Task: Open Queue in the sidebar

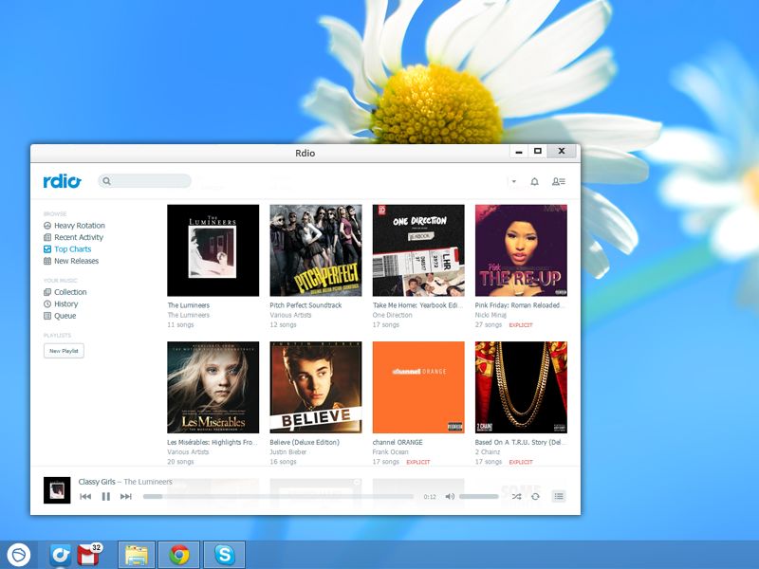Action: click(x=60, y=316)
